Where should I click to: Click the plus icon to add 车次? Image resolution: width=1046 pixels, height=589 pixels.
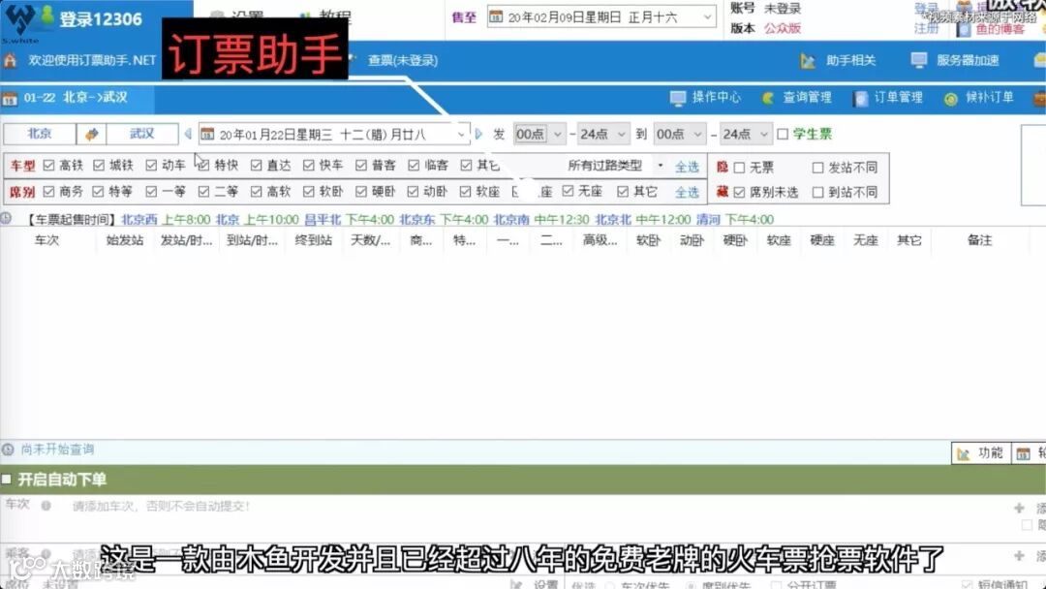click(x=1019, y=508)
